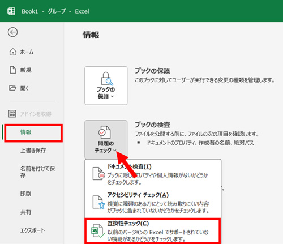Click the ホーム house icon
The image size is (283, 244).
[13, 52]
